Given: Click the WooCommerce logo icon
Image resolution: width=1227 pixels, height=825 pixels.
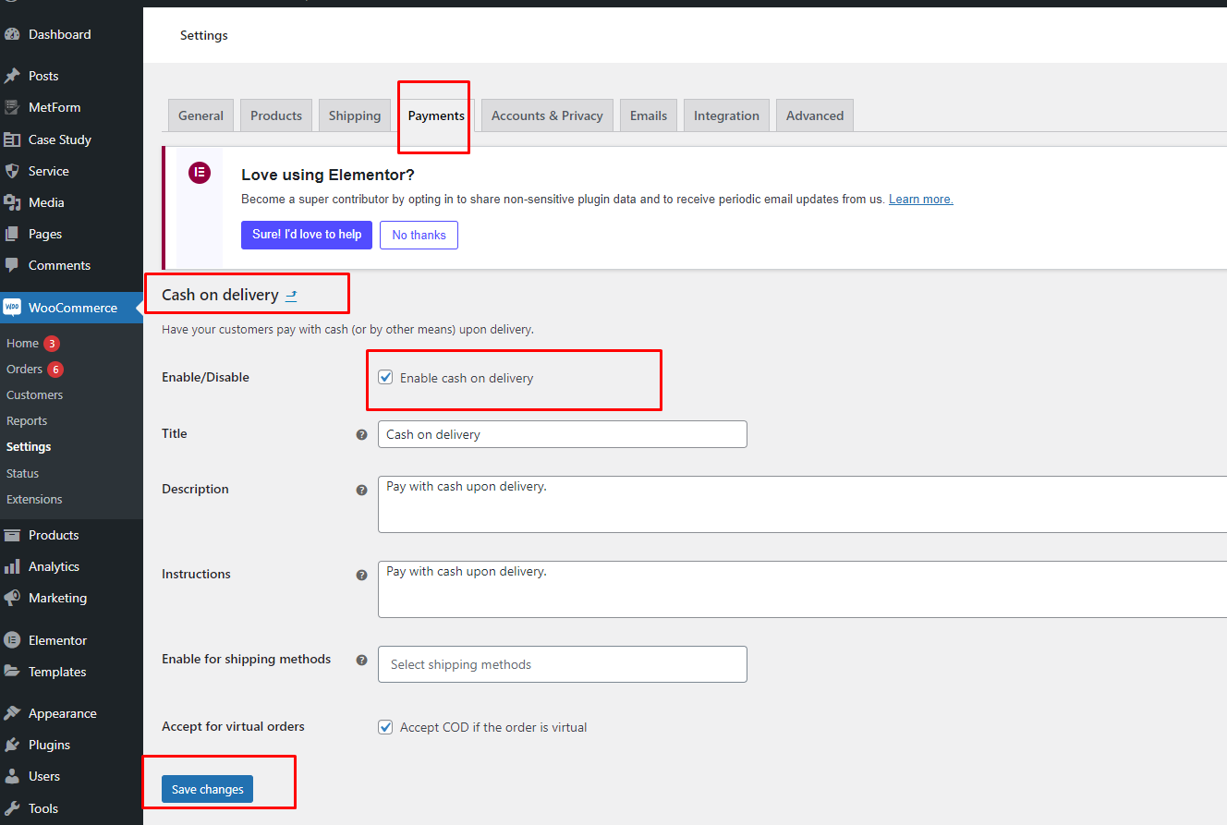Looking at the screenshot, I should click(12, 308).
